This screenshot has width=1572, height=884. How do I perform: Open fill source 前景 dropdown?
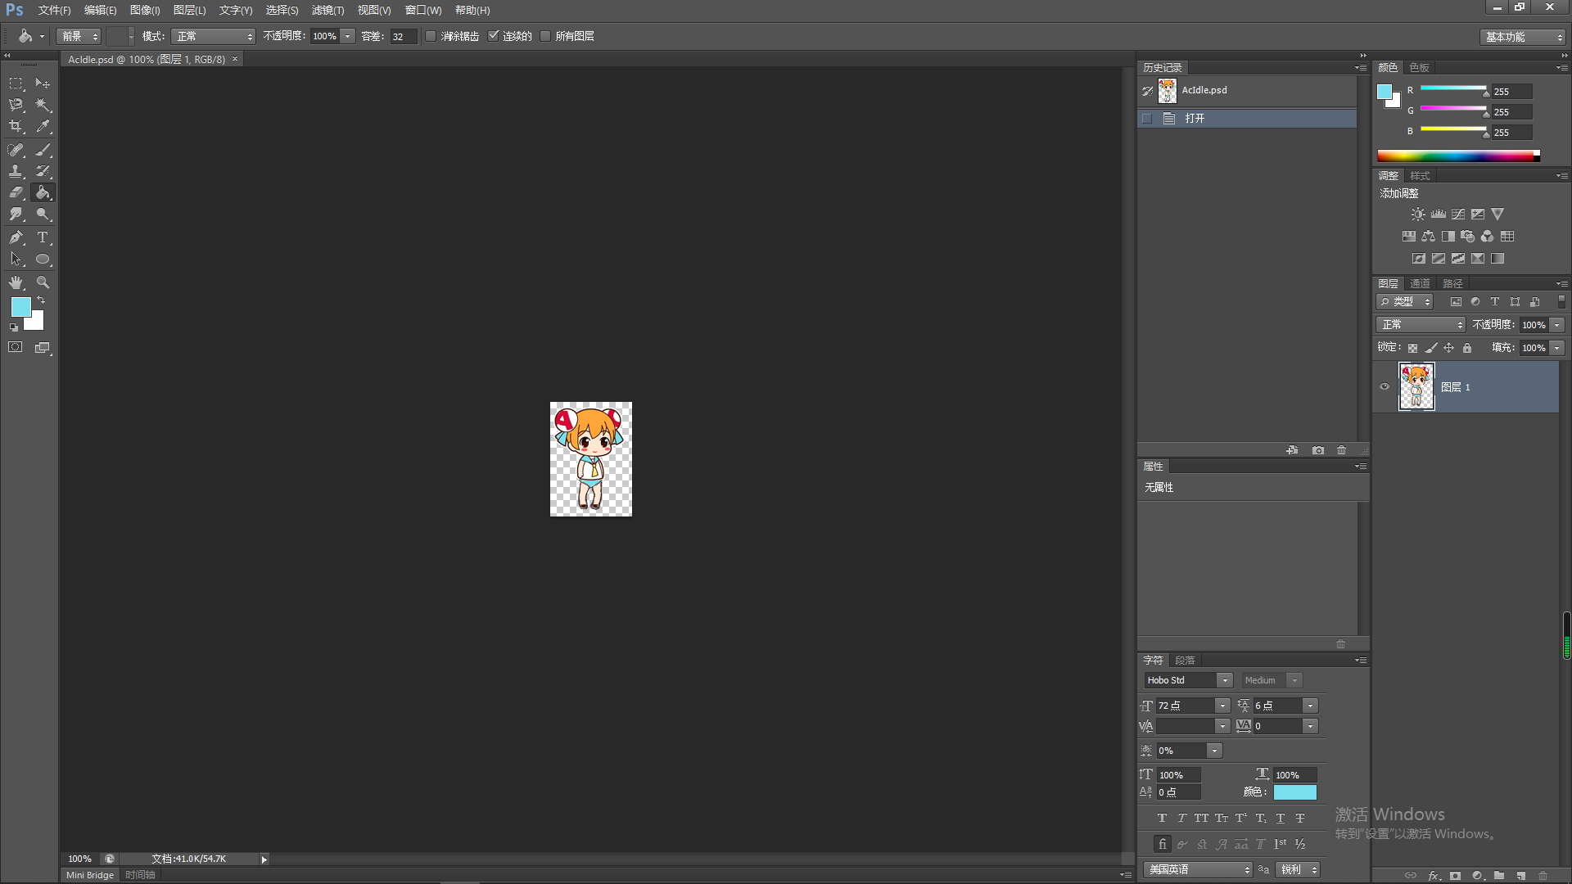[78, 36]
